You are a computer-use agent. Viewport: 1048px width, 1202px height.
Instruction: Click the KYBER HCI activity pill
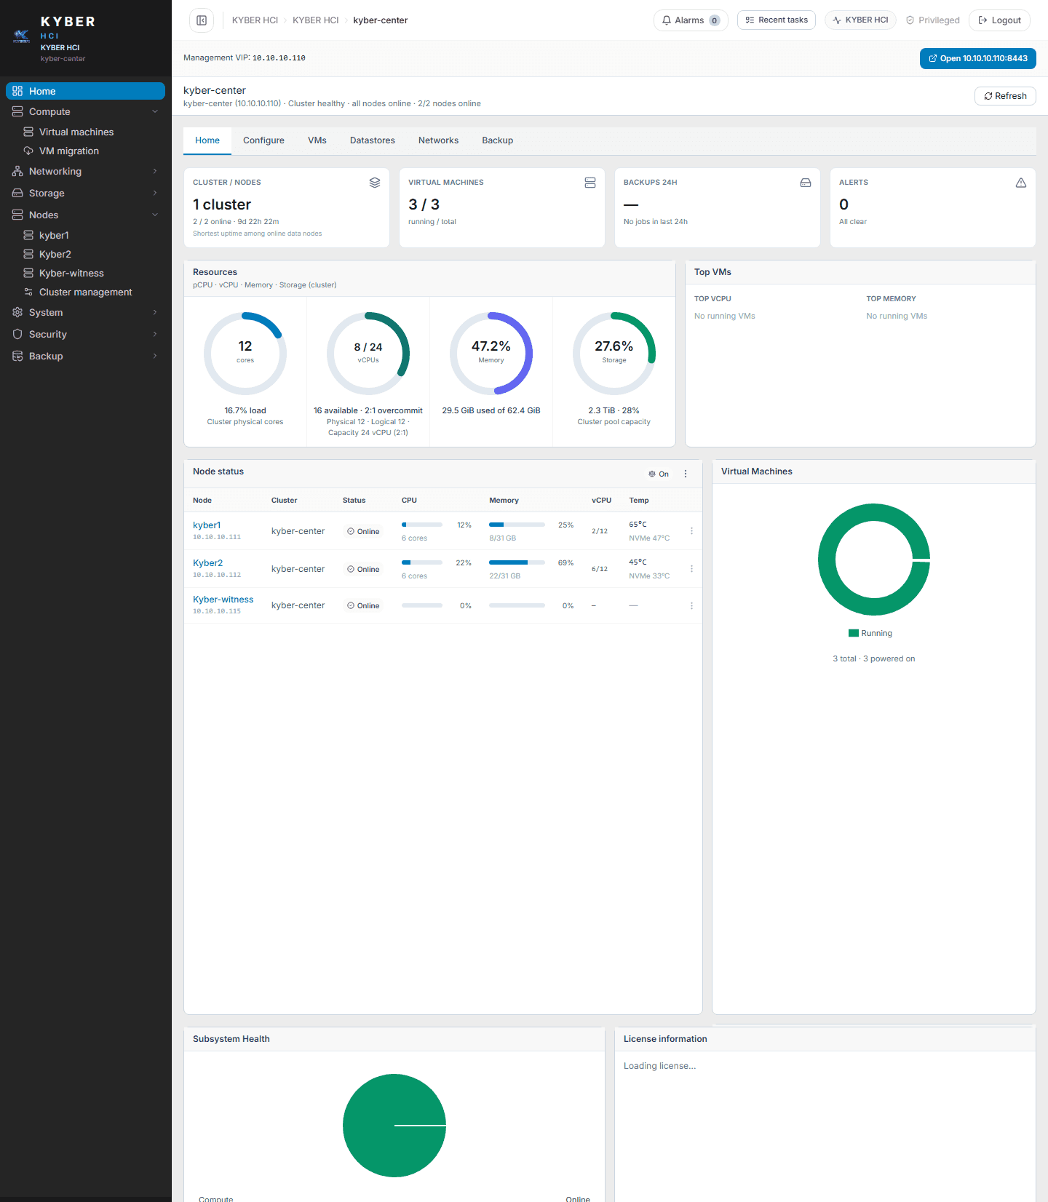(860, 20)
